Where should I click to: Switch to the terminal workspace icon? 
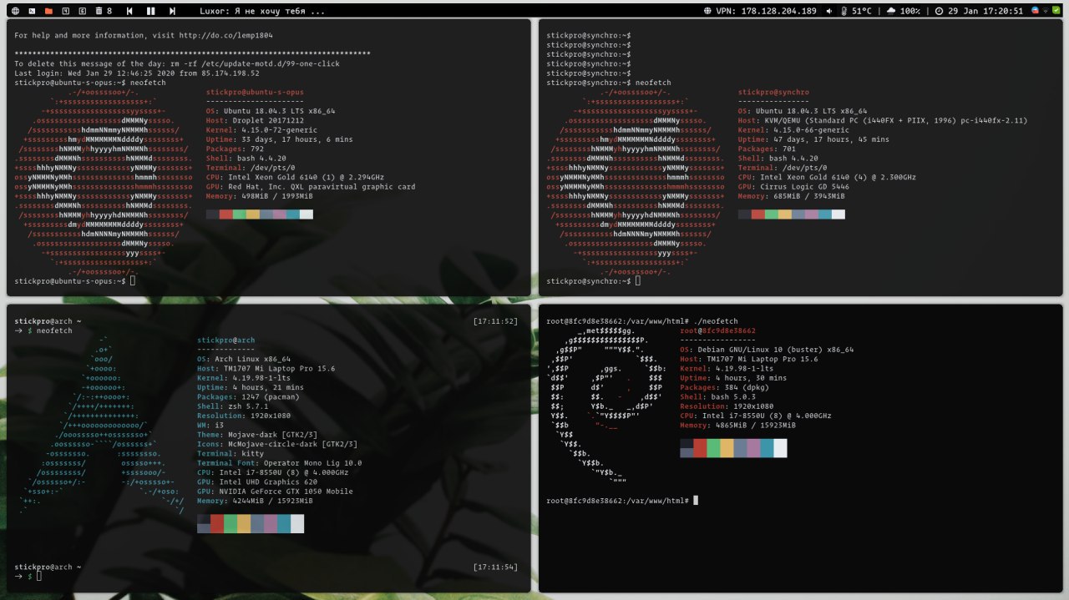point(32,11)
